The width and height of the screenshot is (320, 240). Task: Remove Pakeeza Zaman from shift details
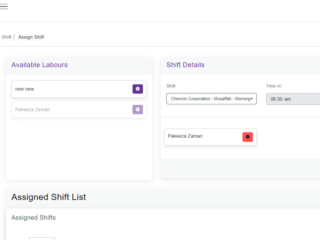[x=248, y=137]
